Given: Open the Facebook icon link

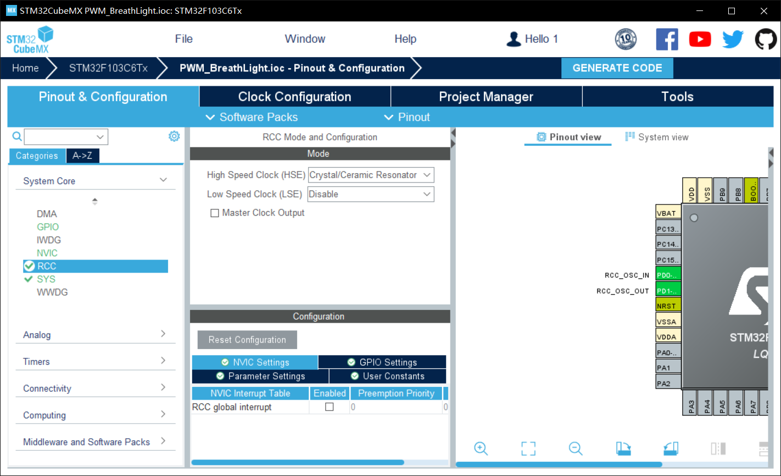Looking at the screenshot, I should (x=667, y=39).
